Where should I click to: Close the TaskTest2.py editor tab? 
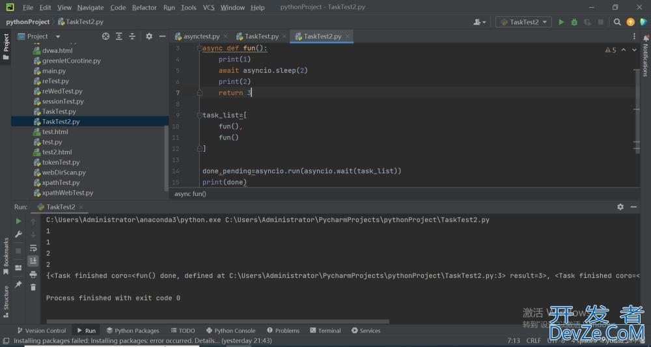[x=347, y=36]
